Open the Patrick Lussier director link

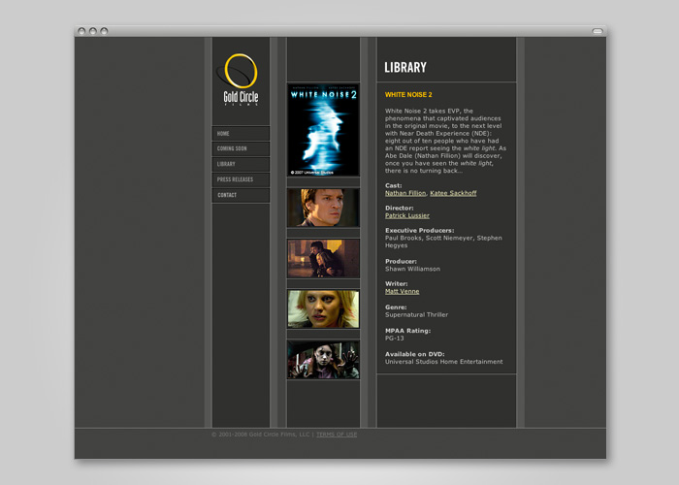point(407,215)
